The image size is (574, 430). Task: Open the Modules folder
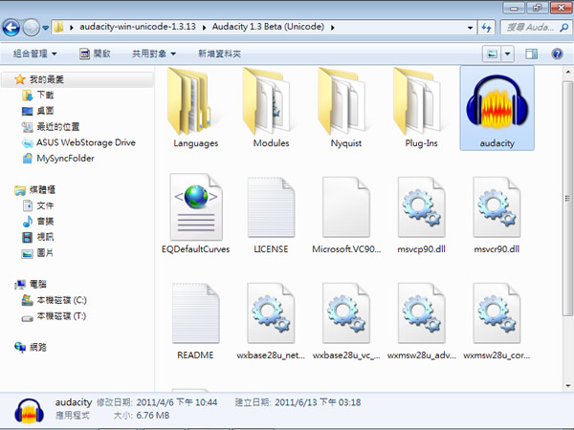[x=272, y=108]
